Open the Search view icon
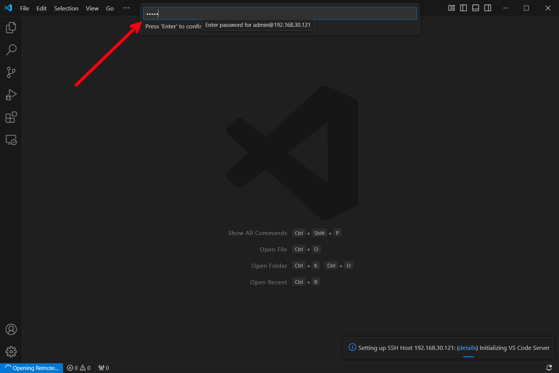The height and width of the screenshot is (373, 559). [11, 50]
